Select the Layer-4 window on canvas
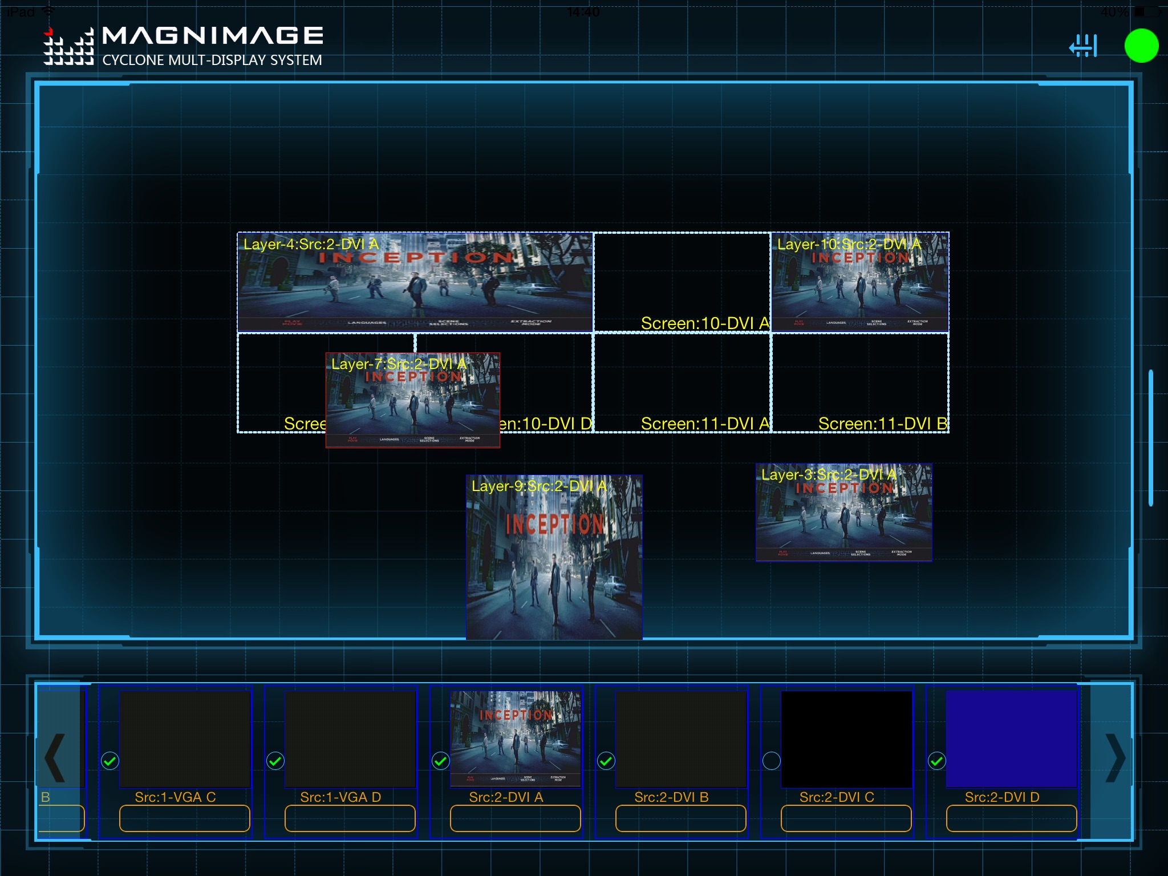This screenshot has width=1168, height=876. point(415,282)
